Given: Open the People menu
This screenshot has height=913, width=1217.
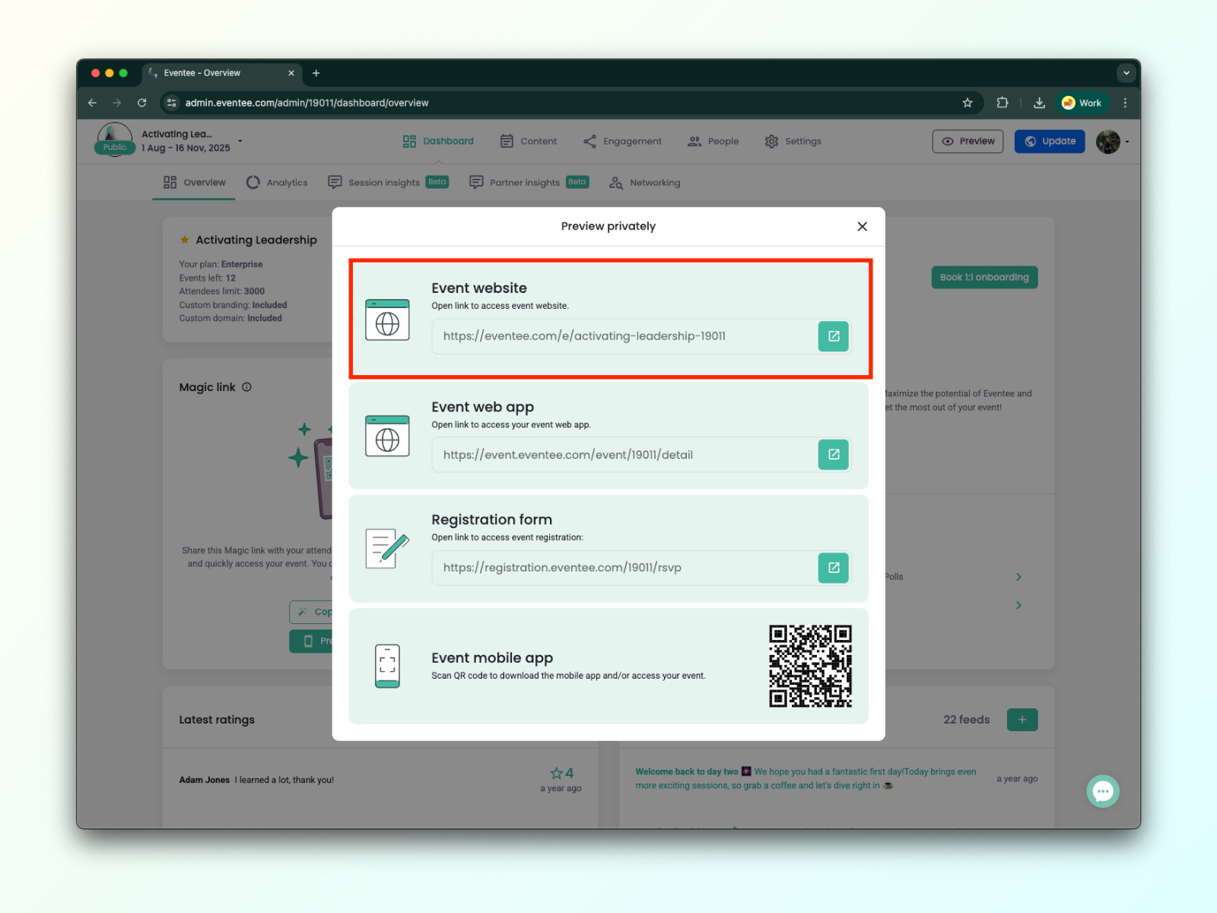Looking at the screenshot, I should (713, 142).
